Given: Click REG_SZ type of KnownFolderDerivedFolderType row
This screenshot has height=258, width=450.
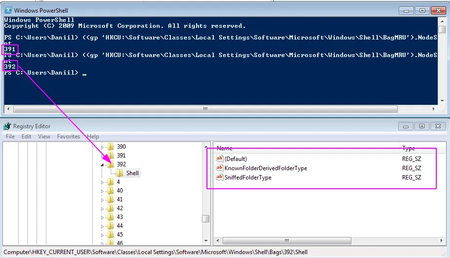Looking at the screenshot, I should (411, 168).
